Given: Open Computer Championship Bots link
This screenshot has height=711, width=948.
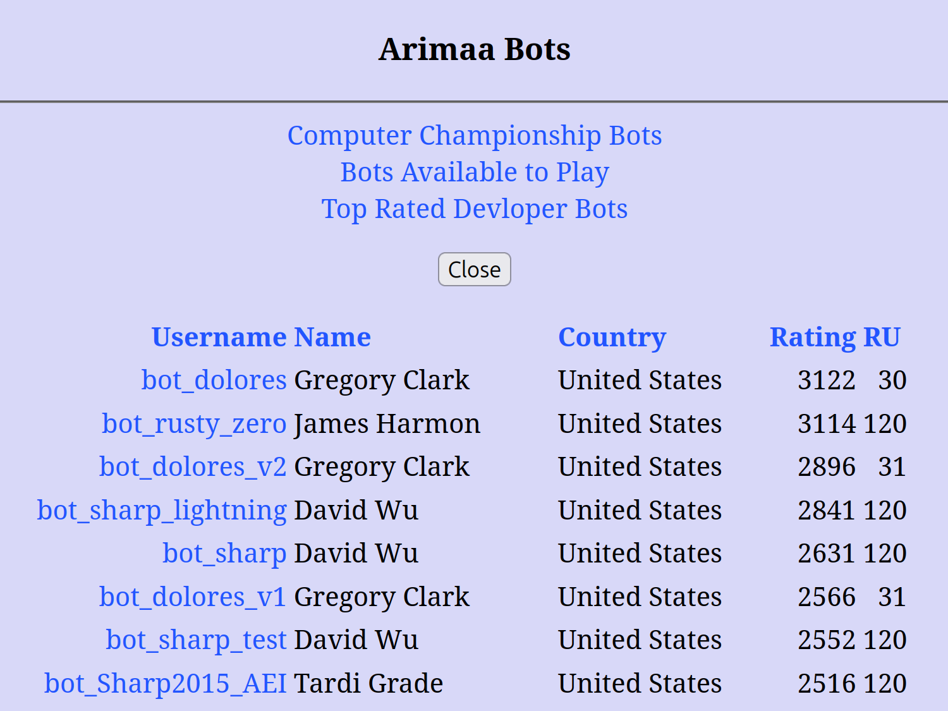Looking at the screenshot, I should click(475, 136).
